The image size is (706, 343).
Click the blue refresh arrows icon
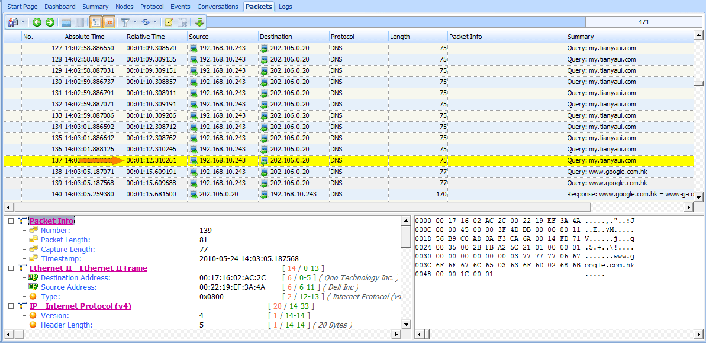click(146, 22)
